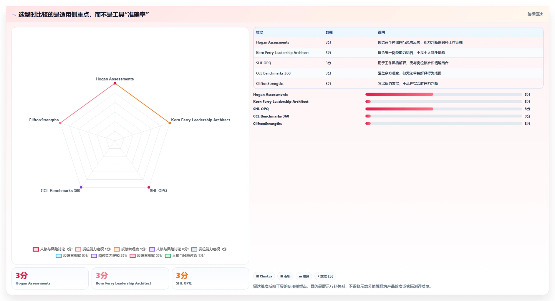This screenshot has width=555, height=301.
Task: Click the Hogan Assessments radar point
Action: (x=115, y=83)
